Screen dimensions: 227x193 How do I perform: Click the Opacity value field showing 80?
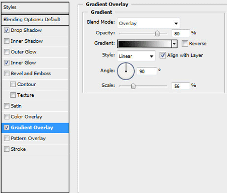(181, 33)
